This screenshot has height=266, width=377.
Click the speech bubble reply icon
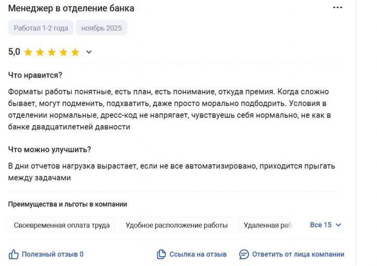pos(244,254)
